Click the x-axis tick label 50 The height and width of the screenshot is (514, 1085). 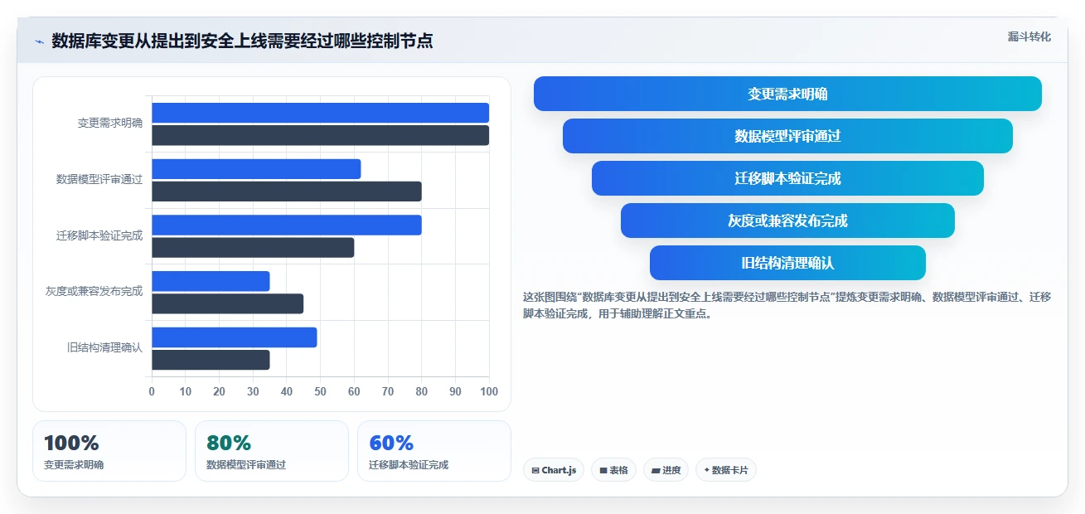click(x=321, y=391)
